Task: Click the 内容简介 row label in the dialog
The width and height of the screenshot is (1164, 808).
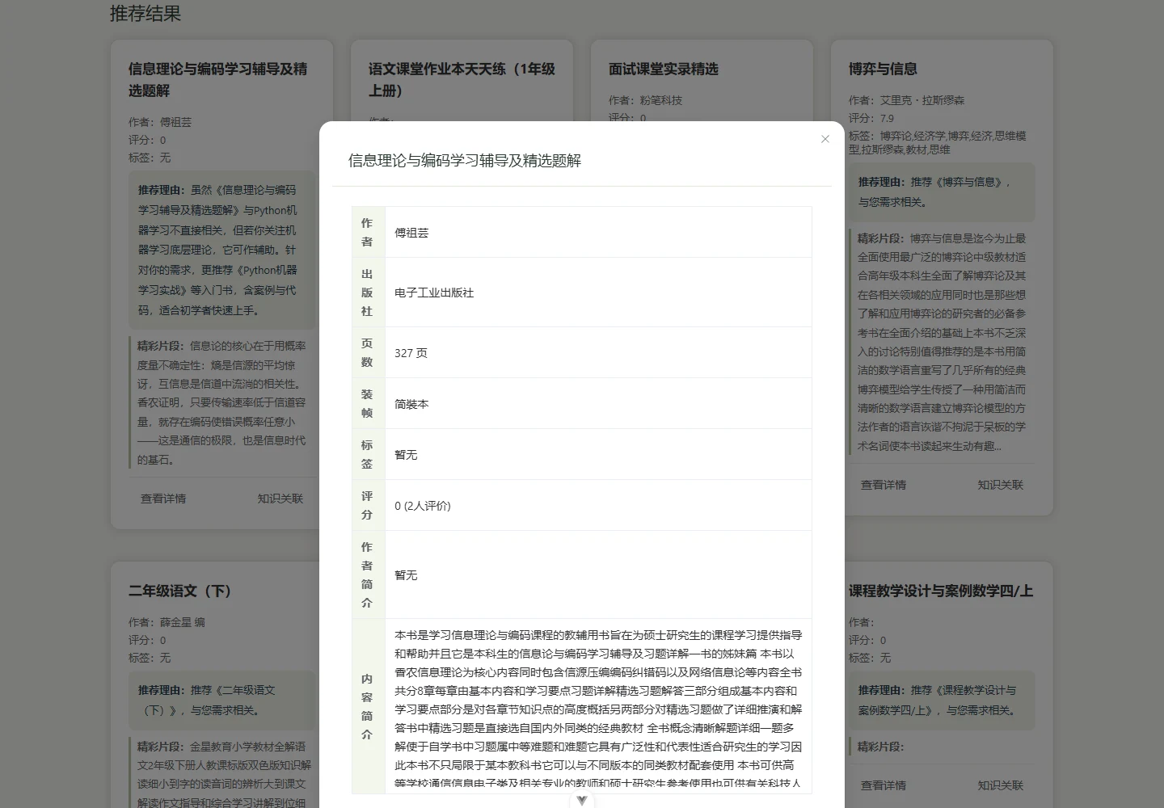Action: (x=367, y=707)
